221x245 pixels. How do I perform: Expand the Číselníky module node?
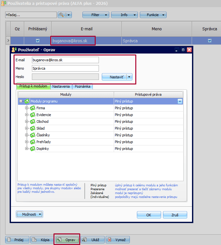(x=26, y=135)
